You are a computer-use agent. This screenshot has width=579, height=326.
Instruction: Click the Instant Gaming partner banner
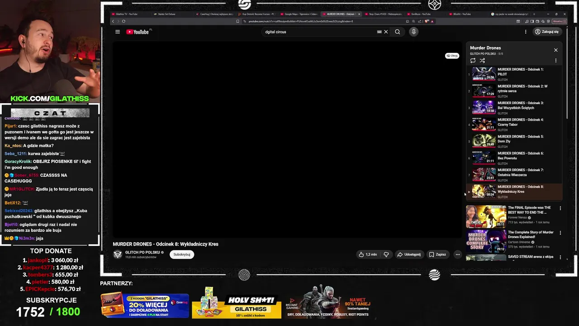pos(328,302)
